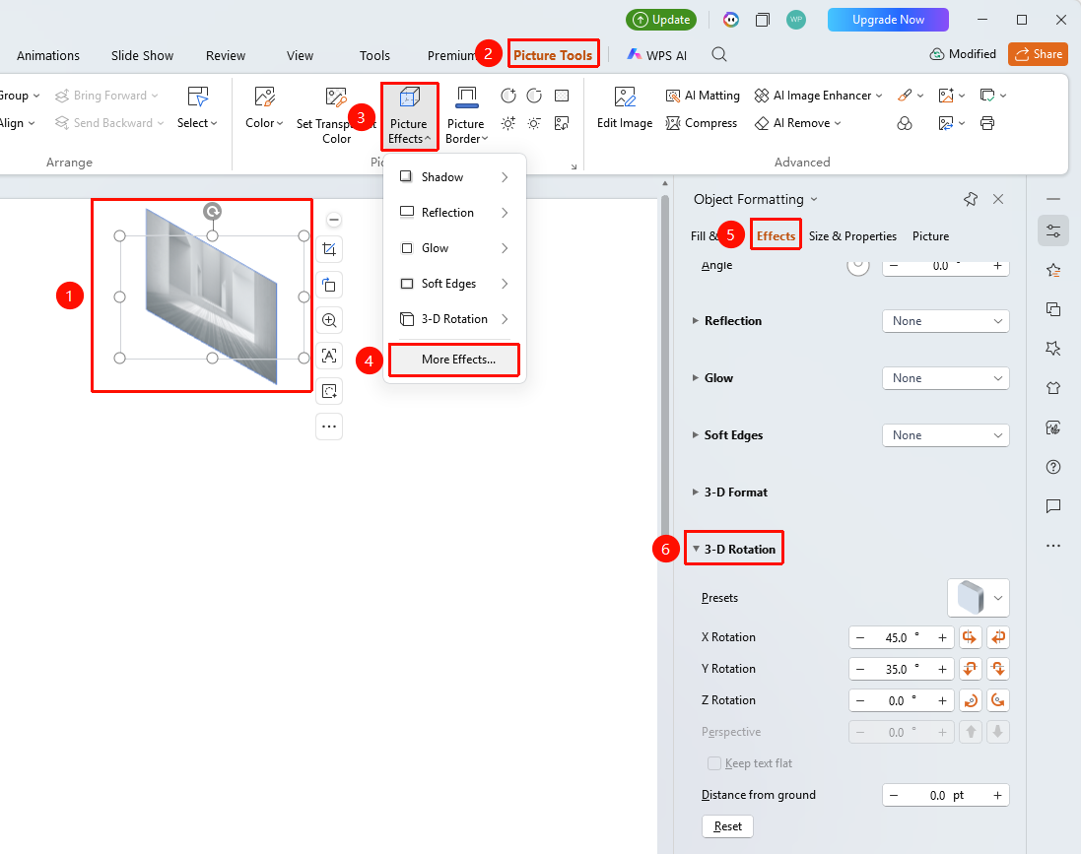Viewport: 1081px width, 854px height.
Task: Expand the Reflection section
Action: click(x=695, y=320)
